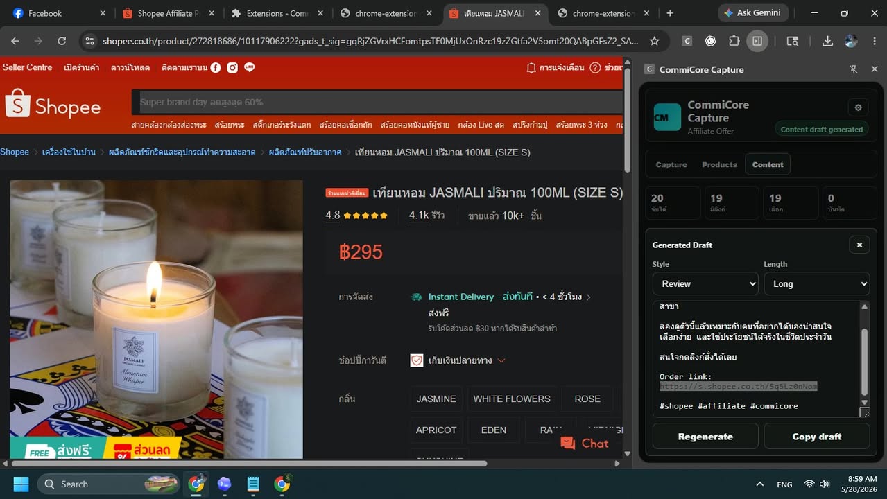Image resolution: width=887 pixels, height=499 pixels.
Task: Open the Chrome downloads icon
Action: 827,41
